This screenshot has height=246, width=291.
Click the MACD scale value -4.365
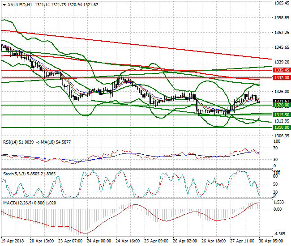279,234
